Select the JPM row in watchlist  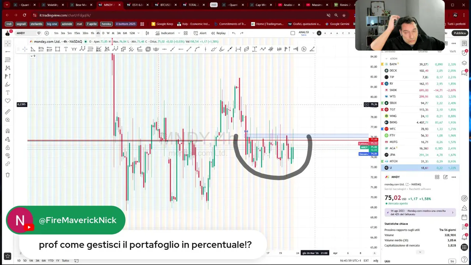click(x=420, y=155)
